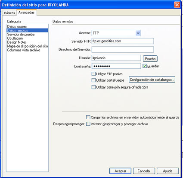Screen dimensions: 183x178
Task: Choose Ocultación in category list
Action: point(15,38)
